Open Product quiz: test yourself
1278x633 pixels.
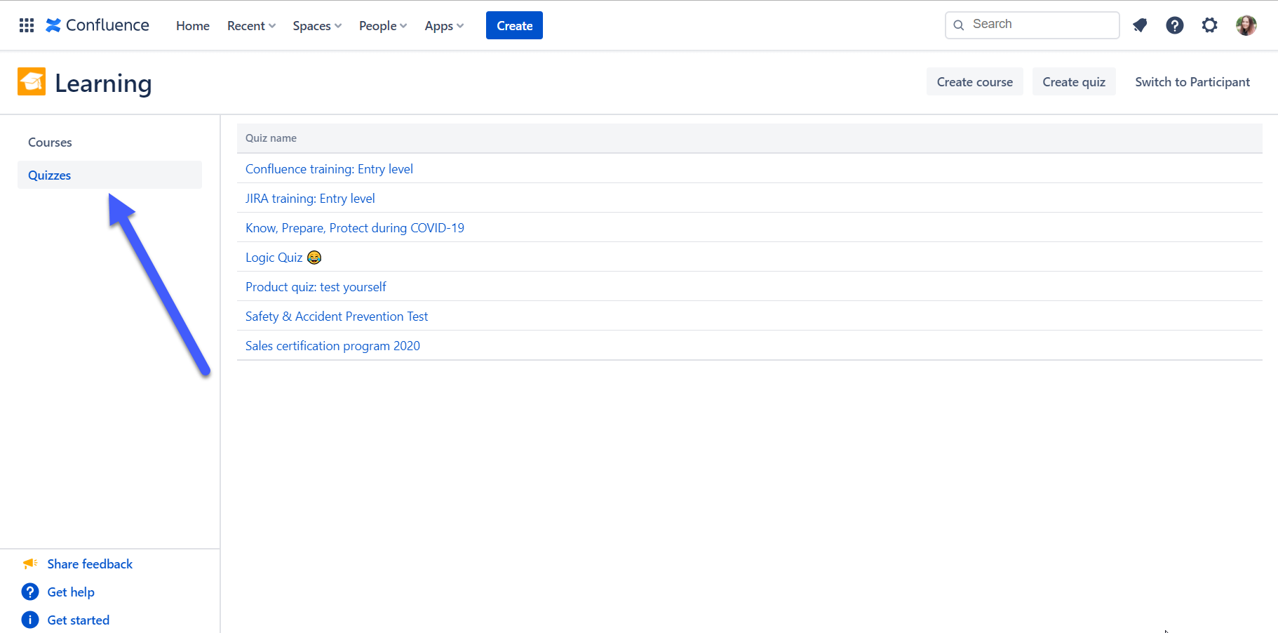(x=316, y=287)
